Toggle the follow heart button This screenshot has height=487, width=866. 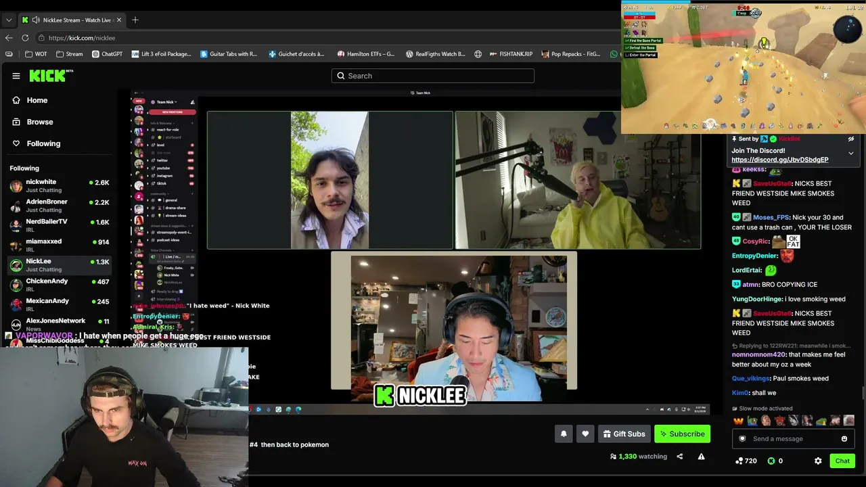coord(585,434)
